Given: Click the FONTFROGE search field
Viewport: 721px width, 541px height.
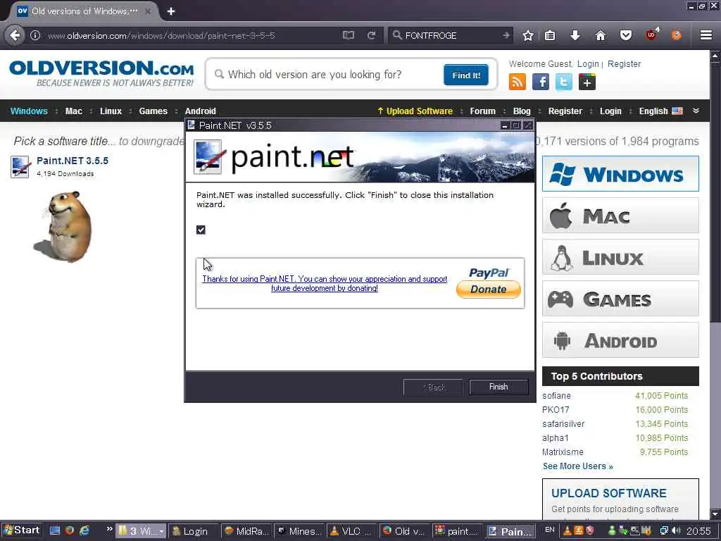Looking at the screenshot, I should point(451,35).
